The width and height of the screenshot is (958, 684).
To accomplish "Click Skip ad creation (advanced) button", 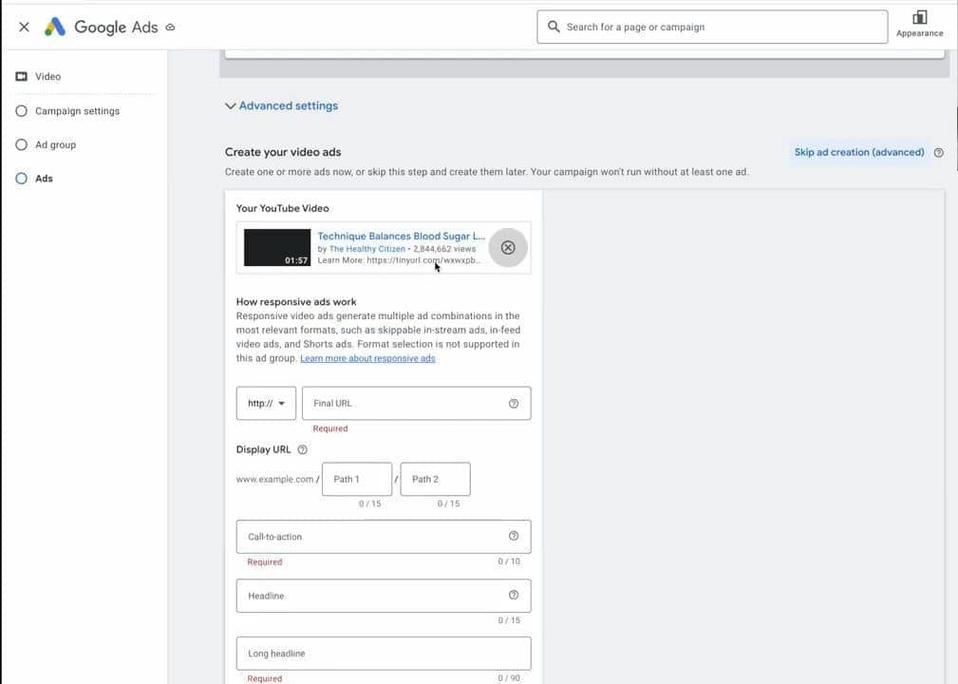I will point(858,152).
